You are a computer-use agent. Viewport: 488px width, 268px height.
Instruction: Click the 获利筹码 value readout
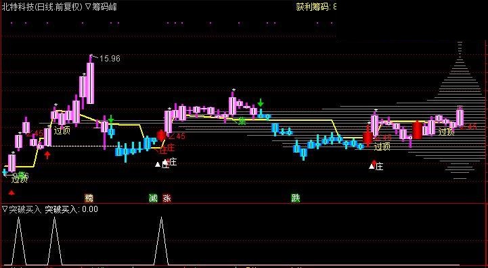317,7
